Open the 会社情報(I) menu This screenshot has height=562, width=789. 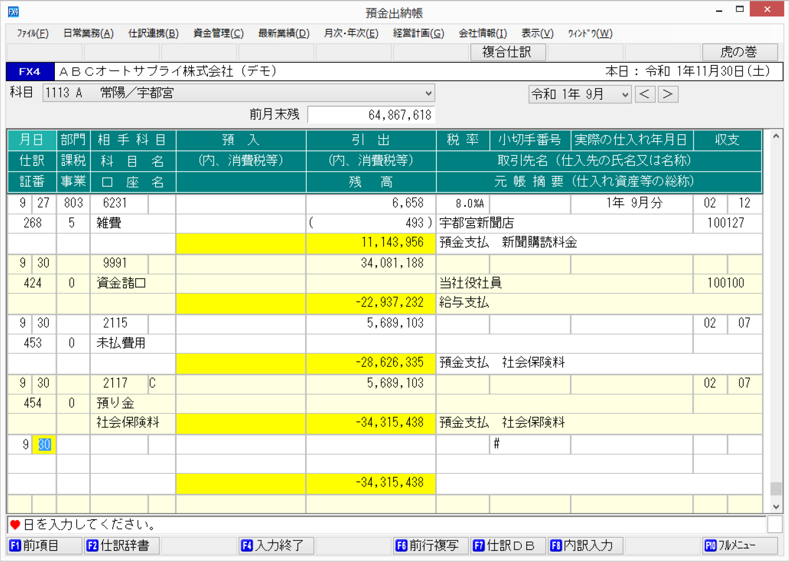(x=483, y=33)
